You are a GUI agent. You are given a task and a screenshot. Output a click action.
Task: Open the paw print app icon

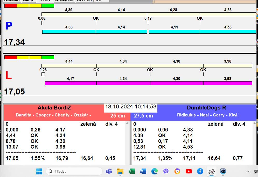[x=223, y=171]
